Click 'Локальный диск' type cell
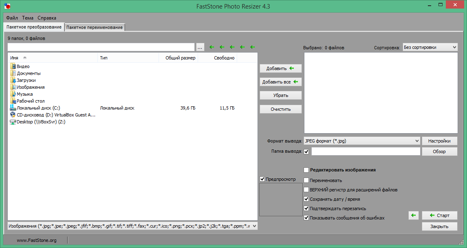 coord(117,108)
